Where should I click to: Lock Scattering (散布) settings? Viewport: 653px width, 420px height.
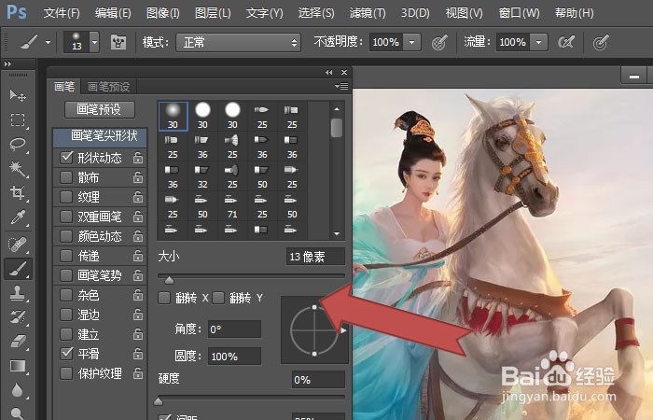[138, 177]
